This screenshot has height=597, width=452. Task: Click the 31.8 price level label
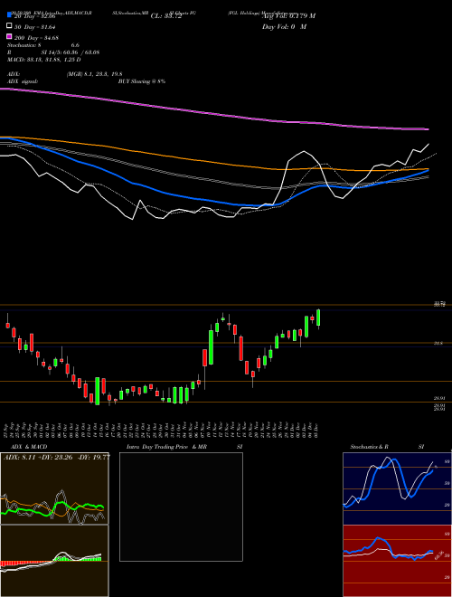click(x=438, y=343)
